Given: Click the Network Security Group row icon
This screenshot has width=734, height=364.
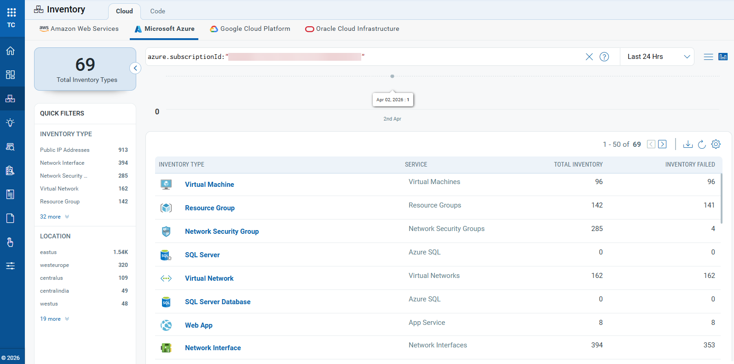Looking at the screenshot, I should pos(166,231).
